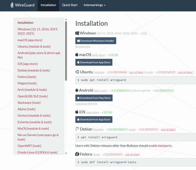Click macOS Download from App Store button
Screen dimensions: 196x170
pyautogui.click(x=94, y=62)
